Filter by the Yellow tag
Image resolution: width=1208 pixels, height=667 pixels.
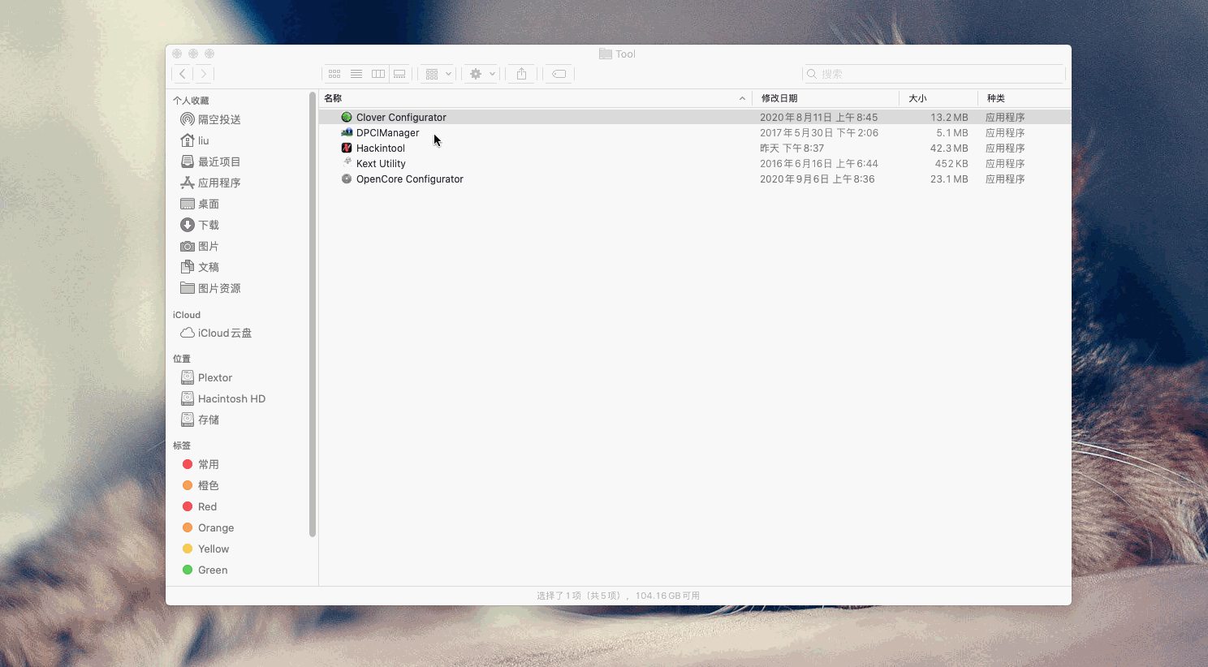tap(205, 549)
